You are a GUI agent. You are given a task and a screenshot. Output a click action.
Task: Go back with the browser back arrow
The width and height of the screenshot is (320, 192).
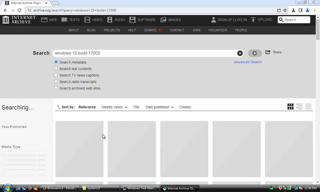click(x=5, y=10)
